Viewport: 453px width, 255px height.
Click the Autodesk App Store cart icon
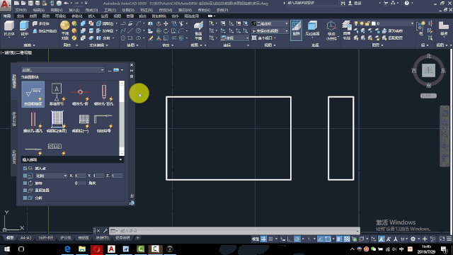[386, 3]
